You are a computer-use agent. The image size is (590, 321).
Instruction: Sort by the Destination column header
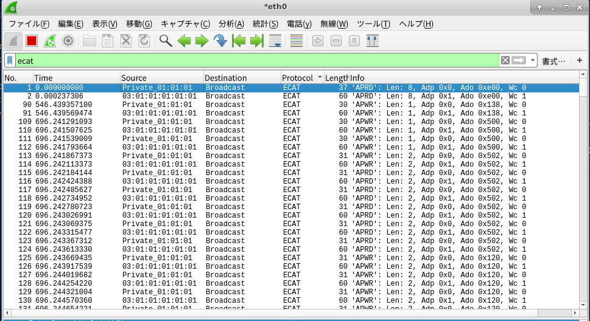click(242, 78)
